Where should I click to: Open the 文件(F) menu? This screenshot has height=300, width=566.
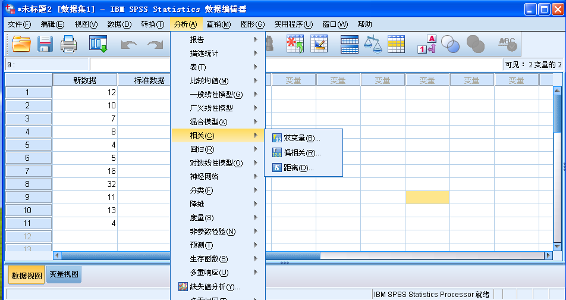[x=20, y=24]
